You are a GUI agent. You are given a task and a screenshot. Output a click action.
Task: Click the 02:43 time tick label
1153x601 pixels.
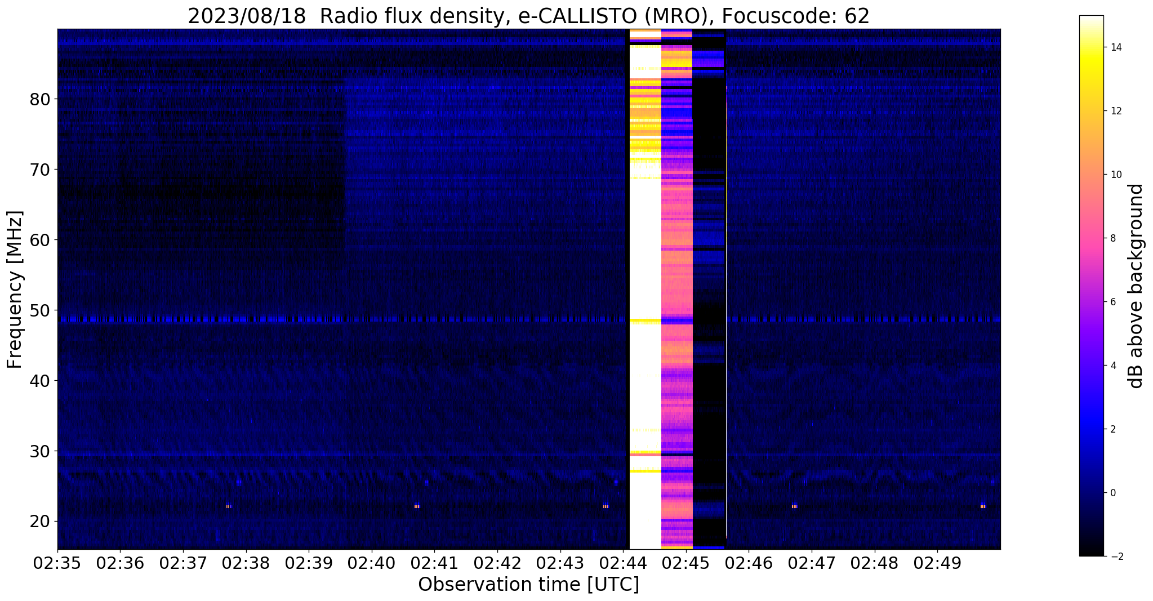[x=560, y=562]
